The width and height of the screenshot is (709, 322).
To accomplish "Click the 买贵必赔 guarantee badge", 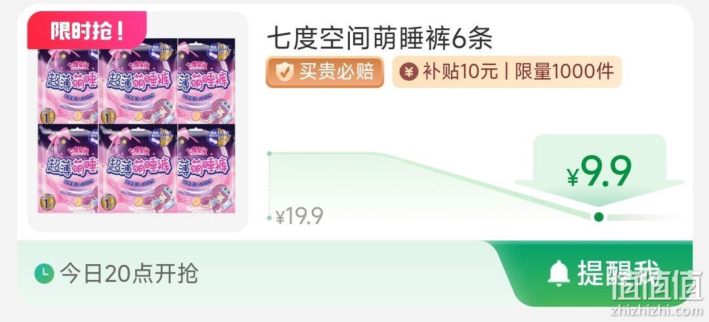I will pyautogui.click(x=325, y=72).
